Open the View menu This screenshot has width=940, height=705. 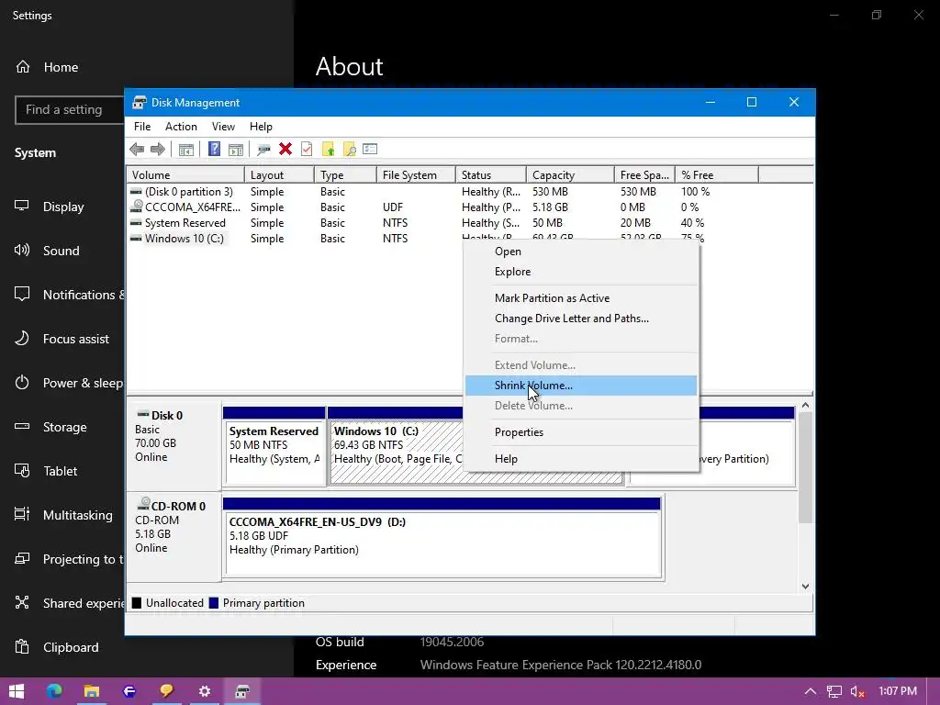click(x=223, y=127)
